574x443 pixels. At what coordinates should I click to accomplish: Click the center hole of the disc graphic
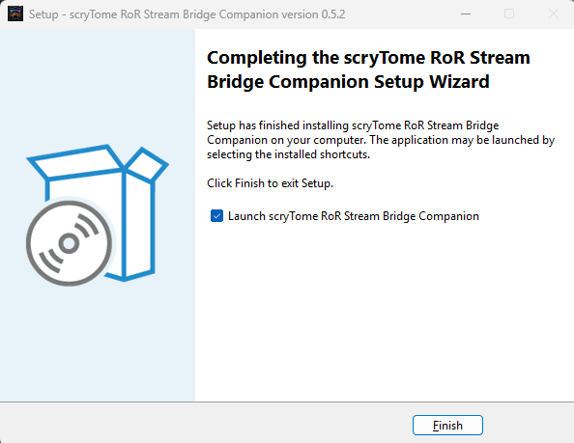click(70, 243)
